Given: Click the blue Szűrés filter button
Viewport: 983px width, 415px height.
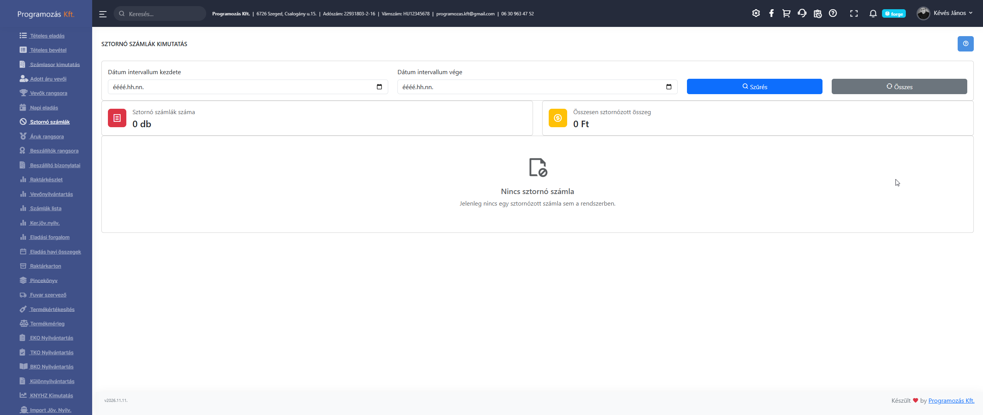Looking at the screenshot, I should 754,87.
